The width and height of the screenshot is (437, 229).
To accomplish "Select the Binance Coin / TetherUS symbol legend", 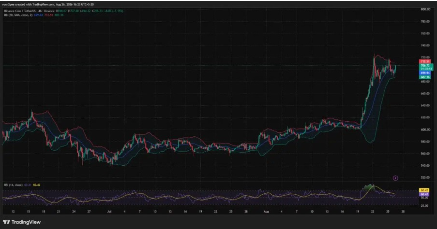I will pyautogui.click(x=29, y=11).
